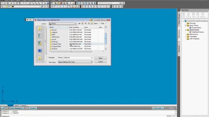Click the New drawing icon in the main toolbar
The width and height of the screenshot is (209, 117).
pos(2,3)
